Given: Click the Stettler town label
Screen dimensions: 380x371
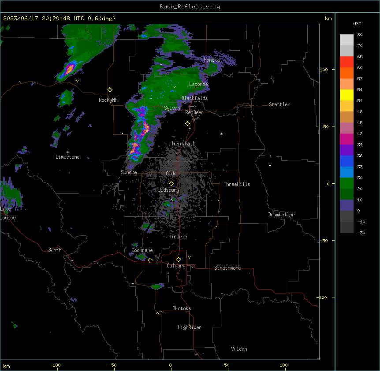Looking at the screenshot, I should point(279,104).
